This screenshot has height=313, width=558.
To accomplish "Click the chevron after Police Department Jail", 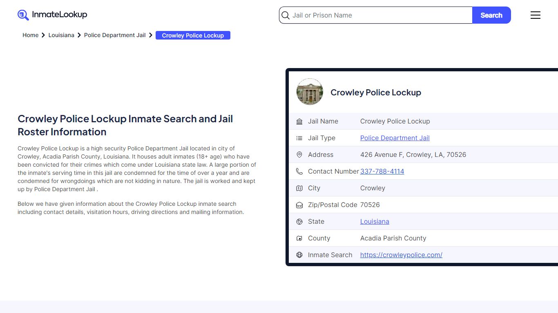I will pos(151,35).
